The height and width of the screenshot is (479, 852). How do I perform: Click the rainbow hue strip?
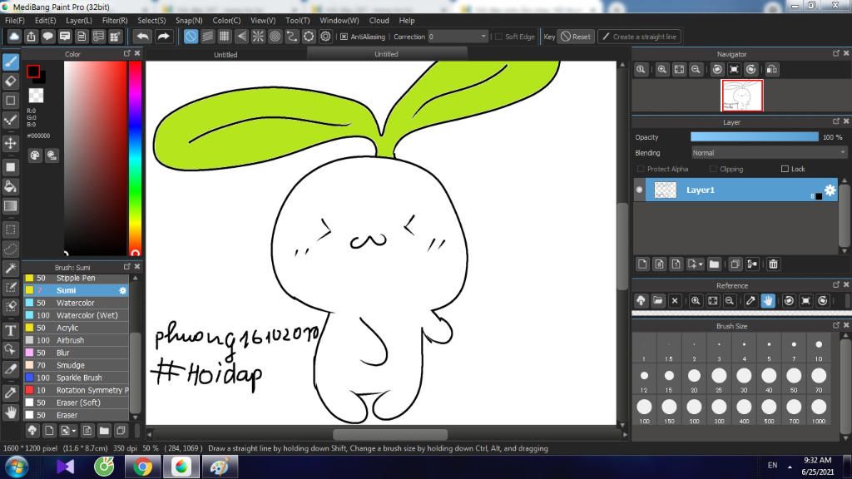tap(135, 158)
